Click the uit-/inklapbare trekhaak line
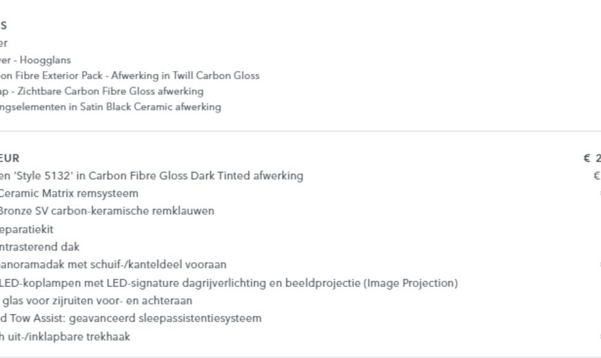The image size is (601, 358). (x=65, y=337)
